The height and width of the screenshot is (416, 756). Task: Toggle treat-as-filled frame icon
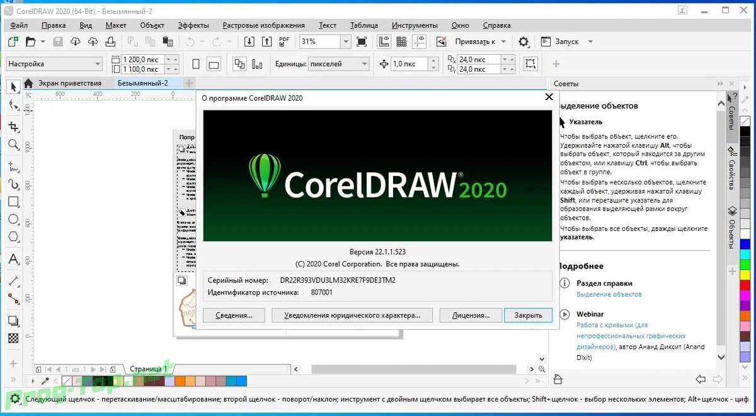tap(530, 64)
